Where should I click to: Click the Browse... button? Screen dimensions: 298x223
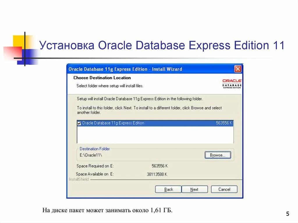coord(218,155)
